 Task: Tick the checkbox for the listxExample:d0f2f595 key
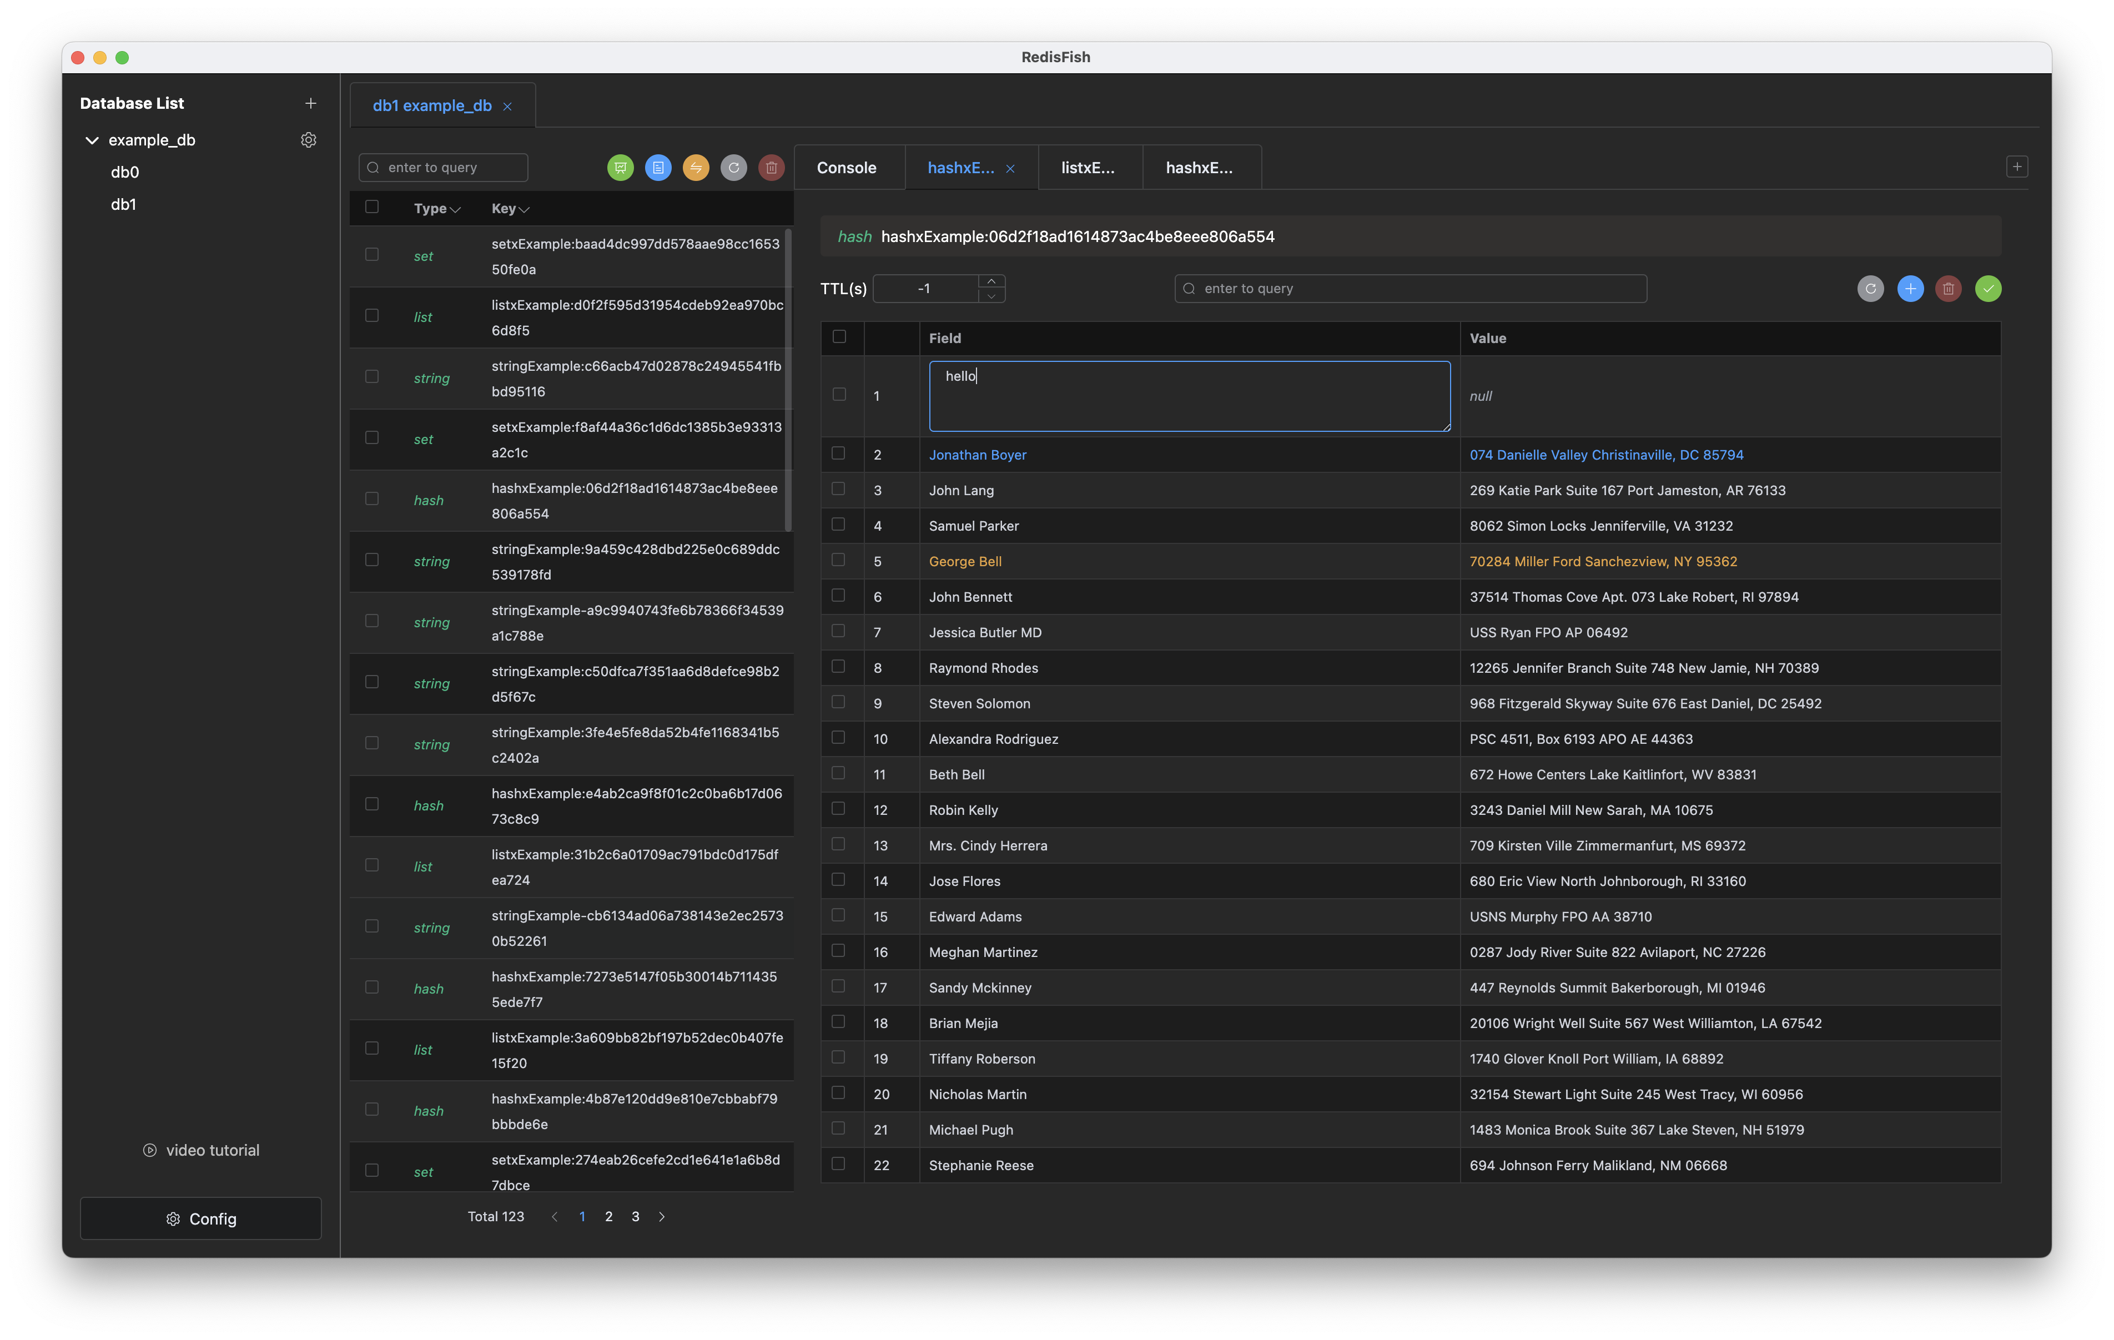[373, 316]
